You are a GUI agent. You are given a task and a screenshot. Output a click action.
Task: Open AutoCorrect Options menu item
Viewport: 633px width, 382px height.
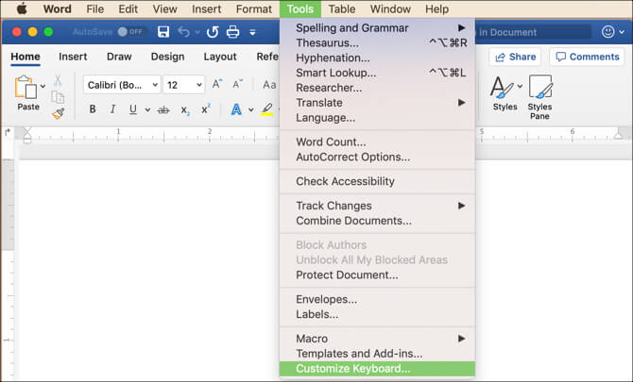(377, 158)
